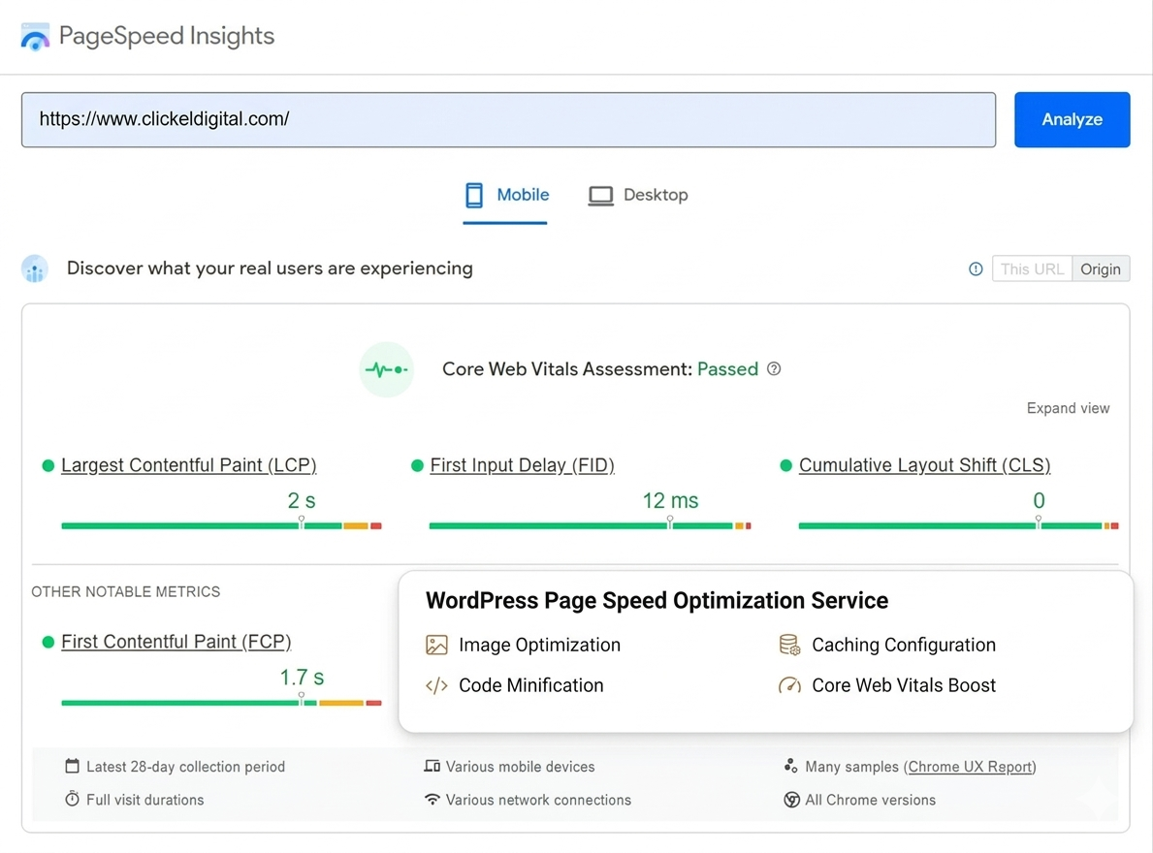Click the URL input field
Image resolution: width=1153 pixels, height=853 pixels.
(509, 120)
